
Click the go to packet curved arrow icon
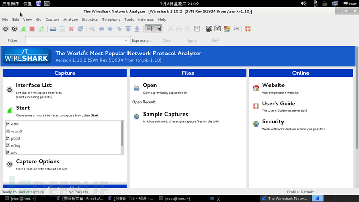click(x=119, y=29)
